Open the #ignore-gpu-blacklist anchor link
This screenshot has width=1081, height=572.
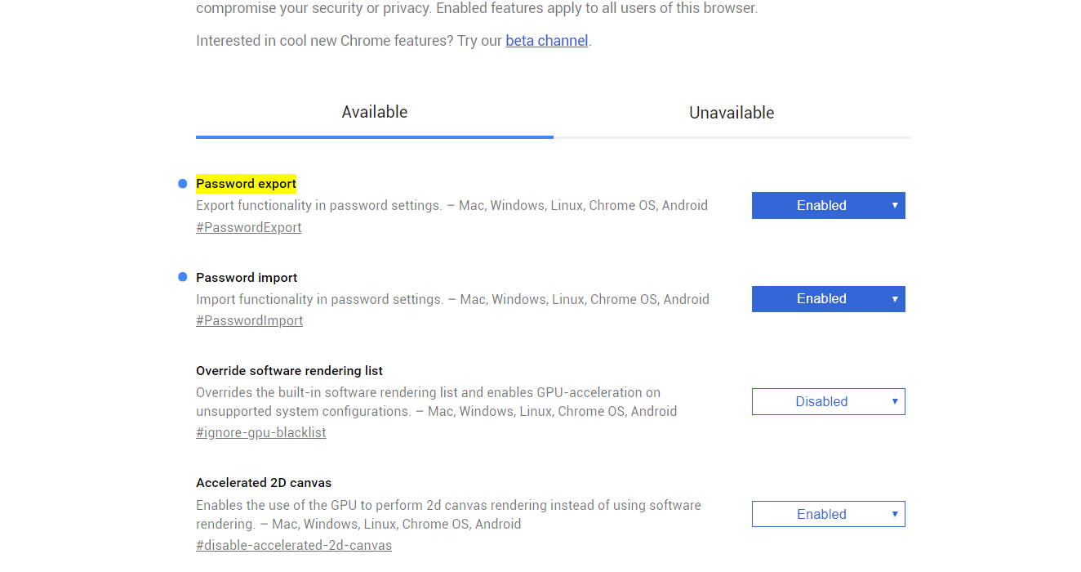click(261, 433)
